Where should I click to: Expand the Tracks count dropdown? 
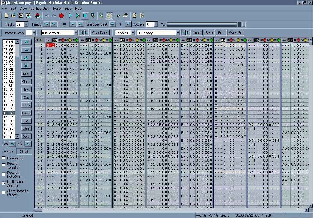26,24
